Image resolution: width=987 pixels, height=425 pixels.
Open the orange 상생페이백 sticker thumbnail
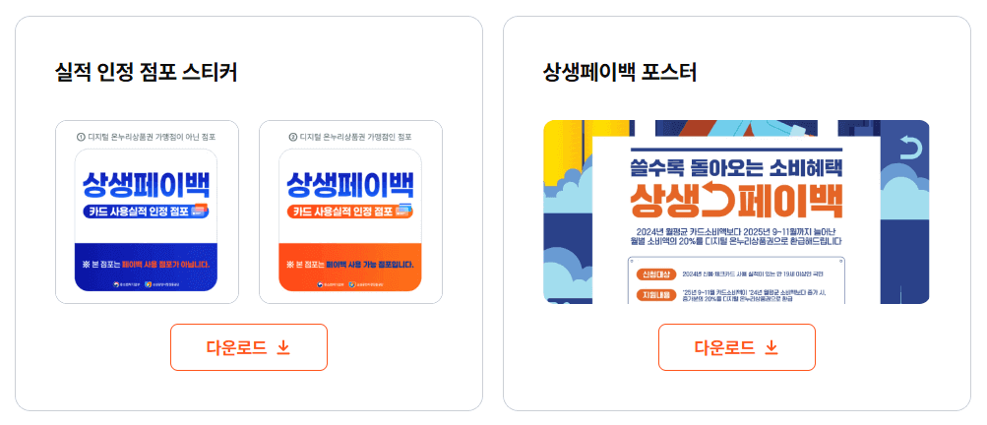coord(350,219)
